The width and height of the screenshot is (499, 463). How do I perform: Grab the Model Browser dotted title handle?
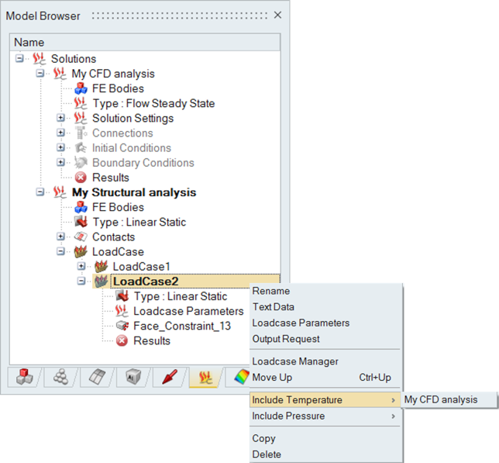click(x=180, y=16)
